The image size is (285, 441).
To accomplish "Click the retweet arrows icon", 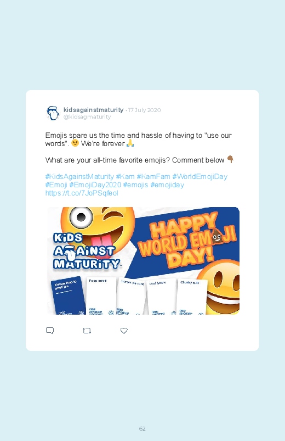I will [87, 331].
